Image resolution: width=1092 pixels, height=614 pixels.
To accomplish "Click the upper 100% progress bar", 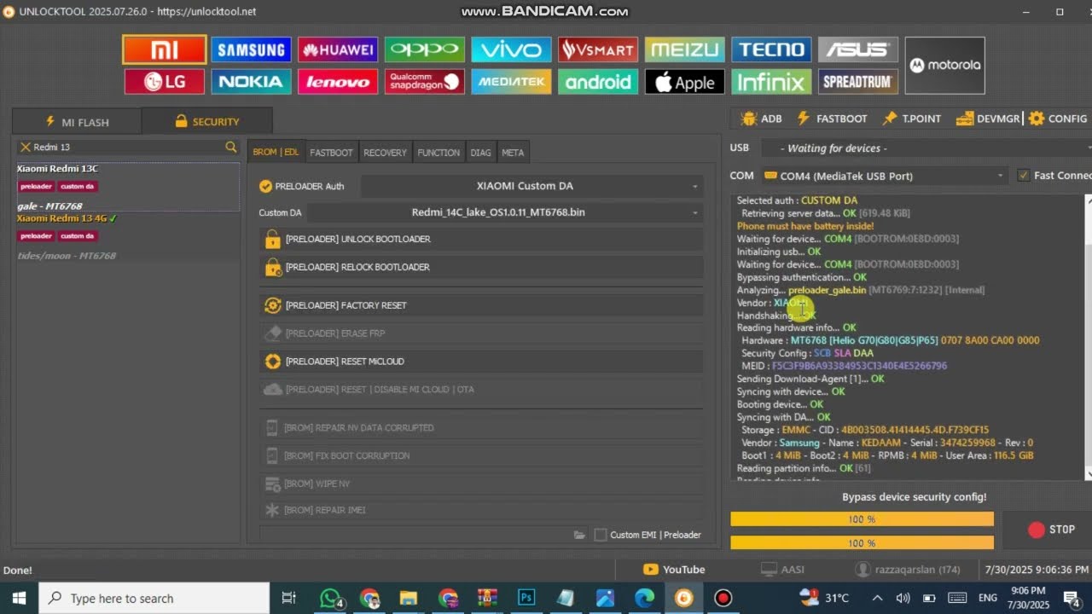I will coord(862,519).
